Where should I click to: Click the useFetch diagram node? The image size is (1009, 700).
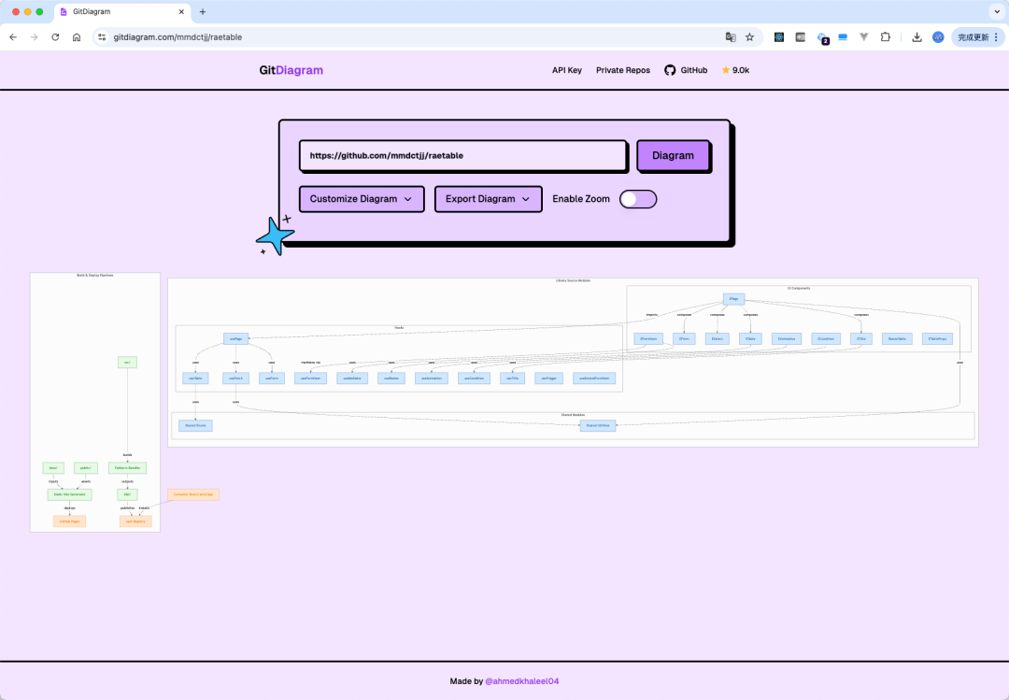(x=235, y=378)
